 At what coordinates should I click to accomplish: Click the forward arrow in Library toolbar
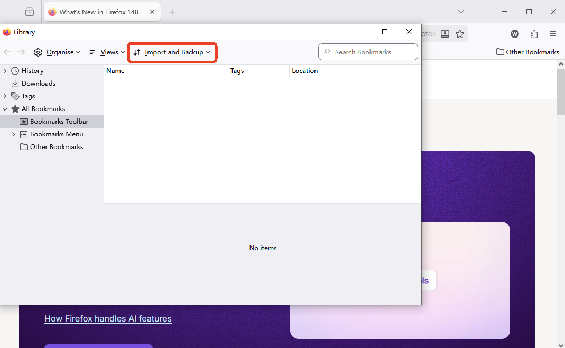(x=21, y=51)
